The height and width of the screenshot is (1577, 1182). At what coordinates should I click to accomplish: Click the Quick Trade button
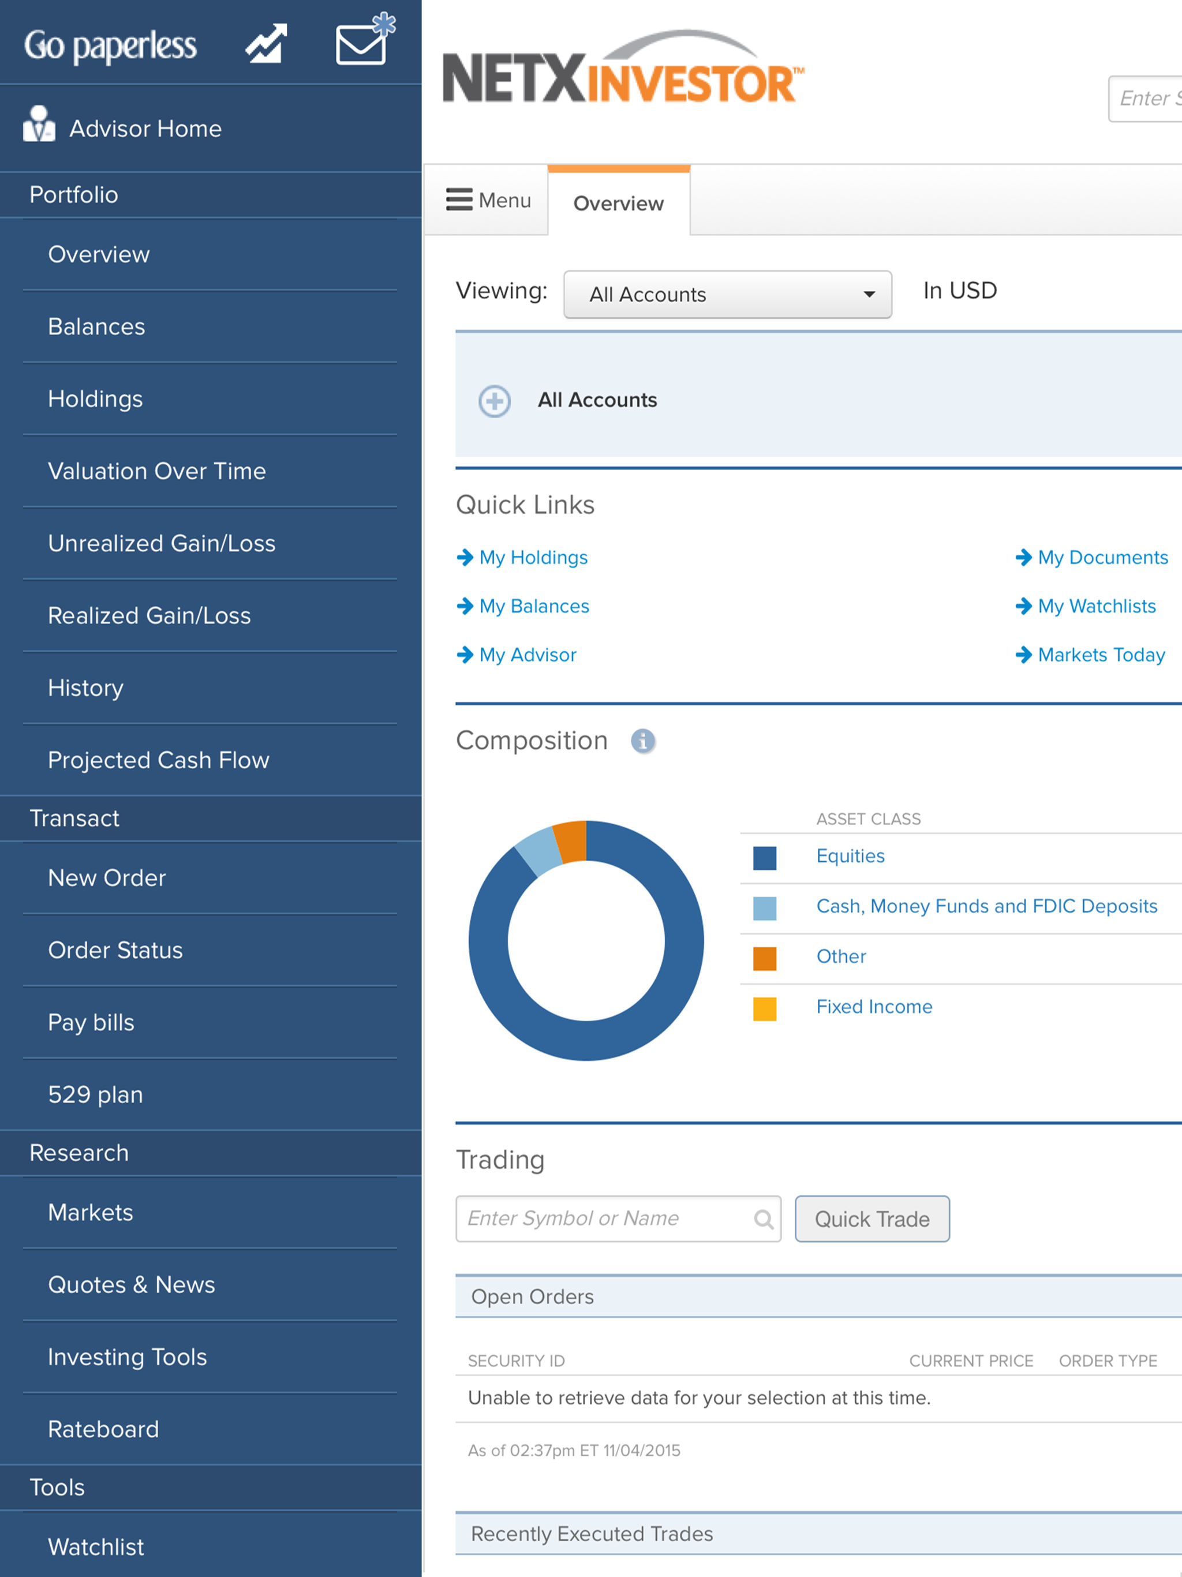point(872,1219)
